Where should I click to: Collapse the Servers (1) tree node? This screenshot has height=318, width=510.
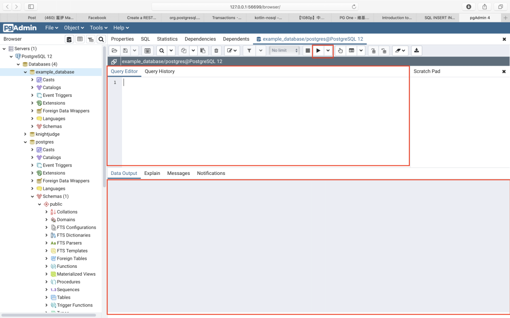click(4, 49)
